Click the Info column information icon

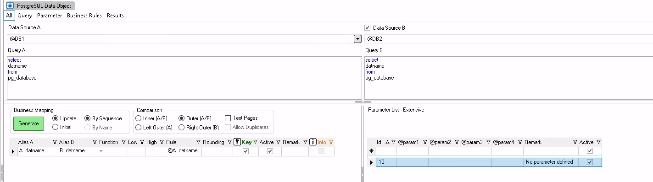pyautogui.click(x=313, y=142)
